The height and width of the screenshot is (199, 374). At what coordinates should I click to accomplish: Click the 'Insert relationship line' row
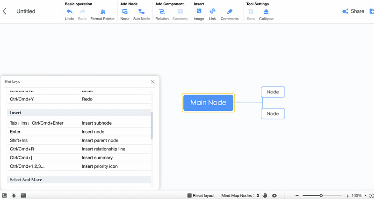[x=79, y=149]
